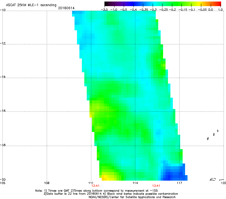This screenshot has height=199, width=226.
Task: Click the 'ASCAT 25KM MLE-1 ascending' title
Action: point(31,5)
